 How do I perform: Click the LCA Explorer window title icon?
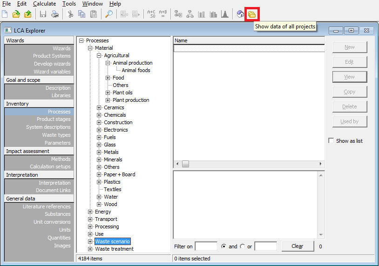pyautogui.click(x=8, y=30)
